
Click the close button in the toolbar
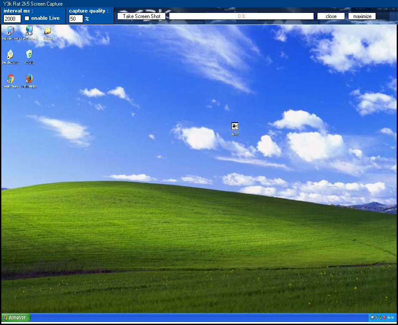[x=331, y=16]
